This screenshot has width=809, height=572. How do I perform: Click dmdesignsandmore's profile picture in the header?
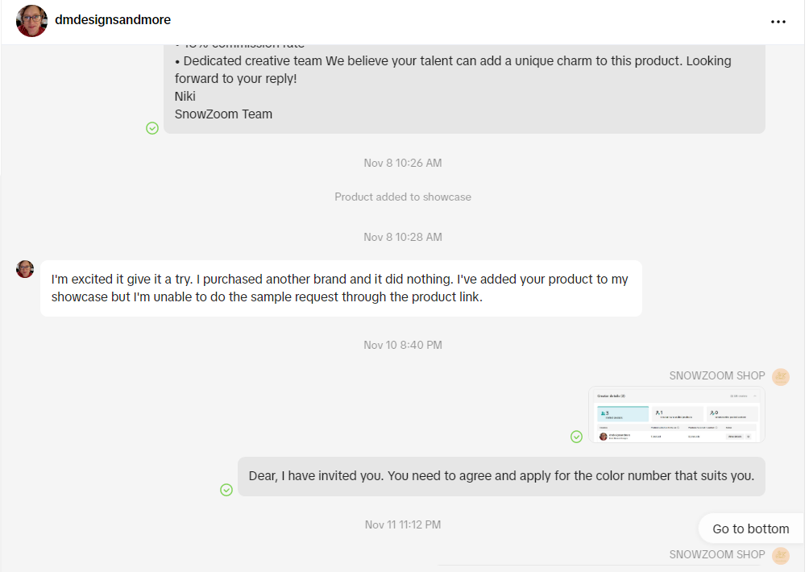(x=31, y=21)
